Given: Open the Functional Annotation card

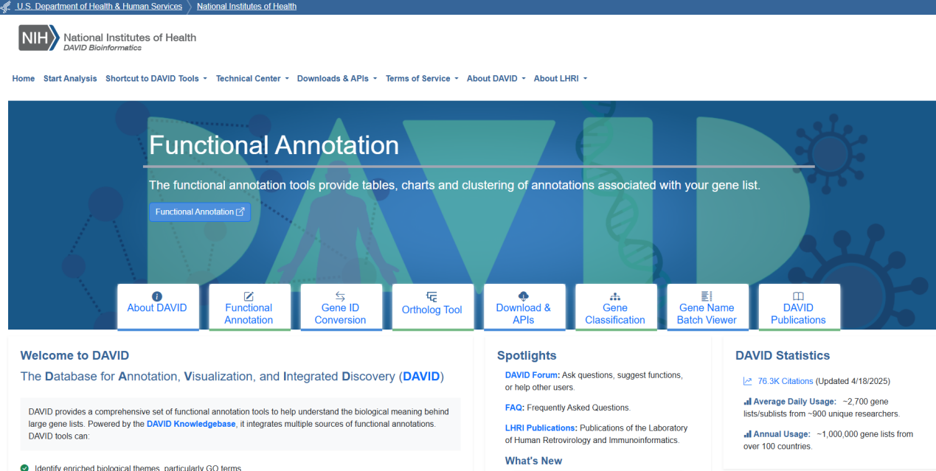Looking at the screenshot, I should (249, 307).
